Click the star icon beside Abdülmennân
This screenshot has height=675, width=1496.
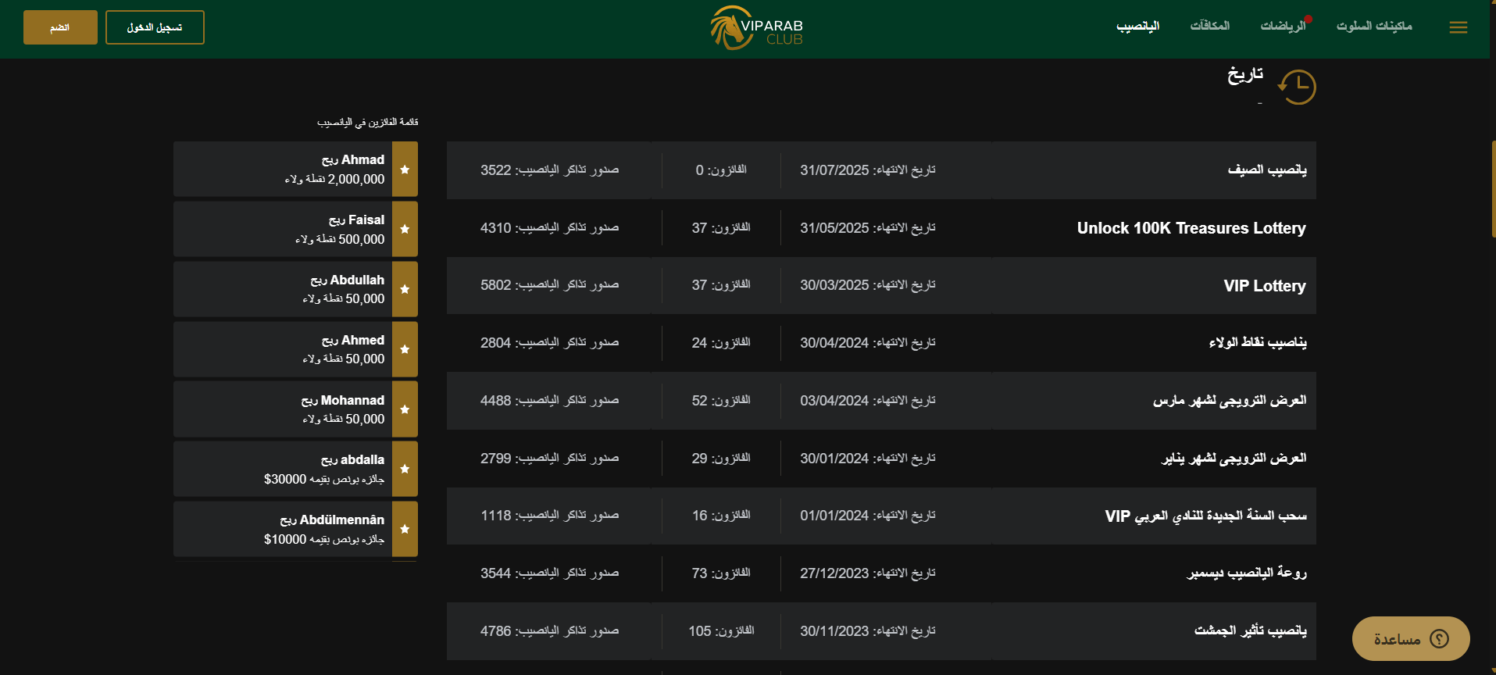405,529
